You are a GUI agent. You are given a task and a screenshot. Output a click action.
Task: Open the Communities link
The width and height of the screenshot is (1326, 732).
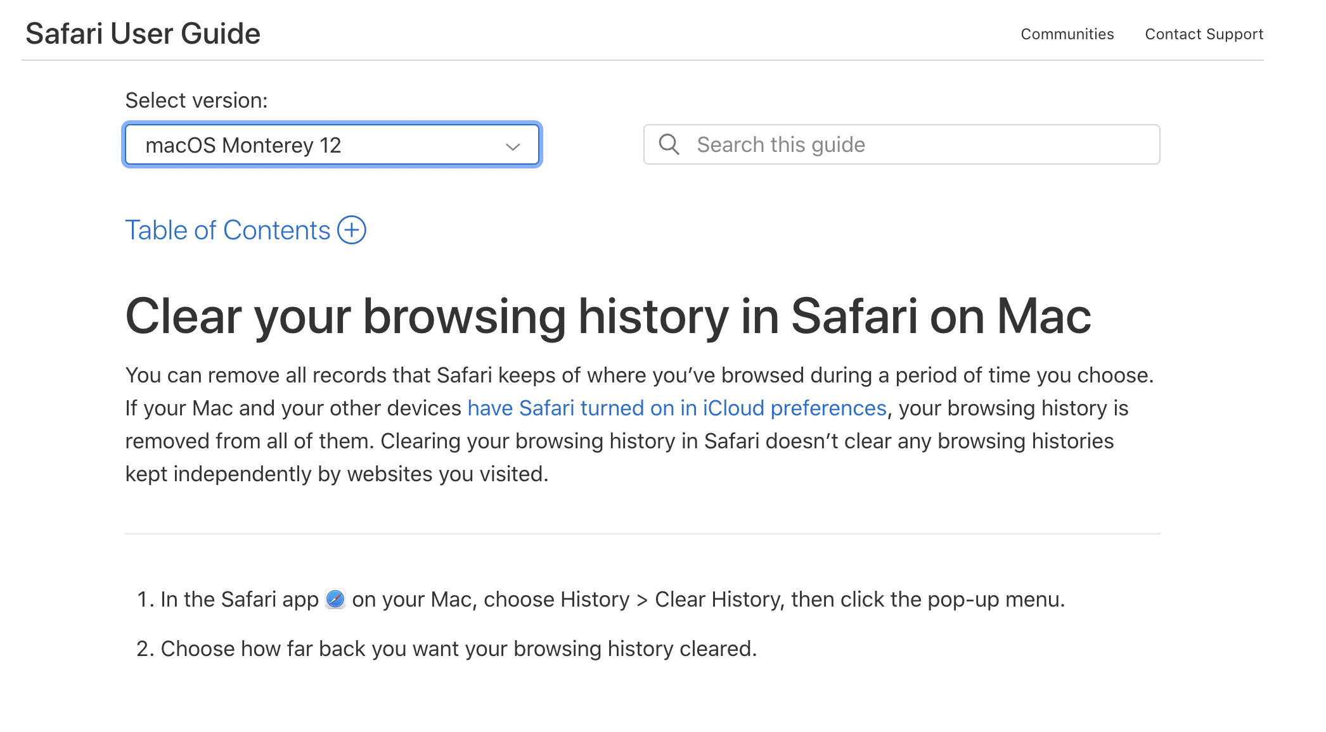pyautogui.click(x=1067, y=34)
